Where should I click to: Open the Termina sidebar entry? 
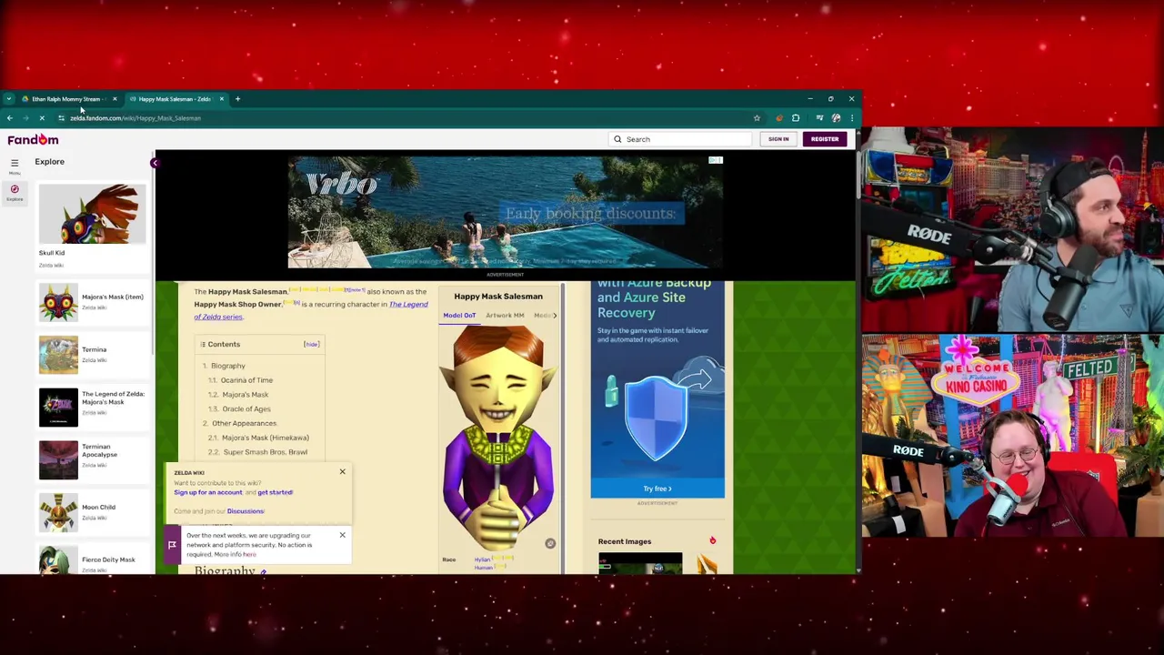pos(92,355)
